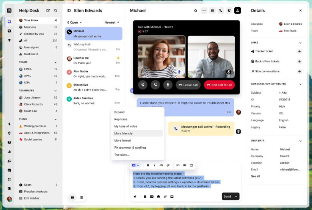Choose 'More friendly' from the AI menu
This screenshot has height=210, width=312.
click(x=123, y=133)
